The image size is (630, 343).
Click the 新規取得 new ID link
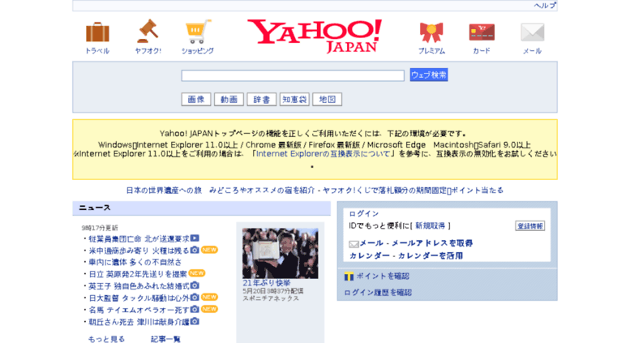click(431, 225)
